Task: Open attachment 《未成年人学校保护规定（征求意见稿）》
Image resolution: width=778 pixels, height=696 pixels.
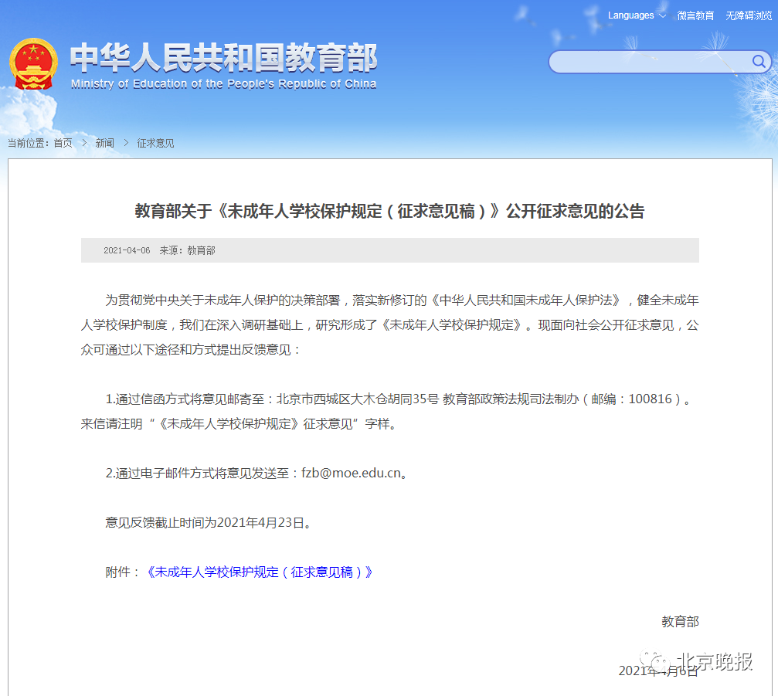Action: pyautogui.click(x=260, y=572)
